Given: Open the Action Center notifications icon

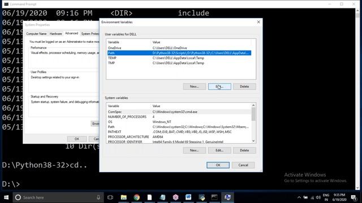Looking at the screenshot, I should pos(354,197).
